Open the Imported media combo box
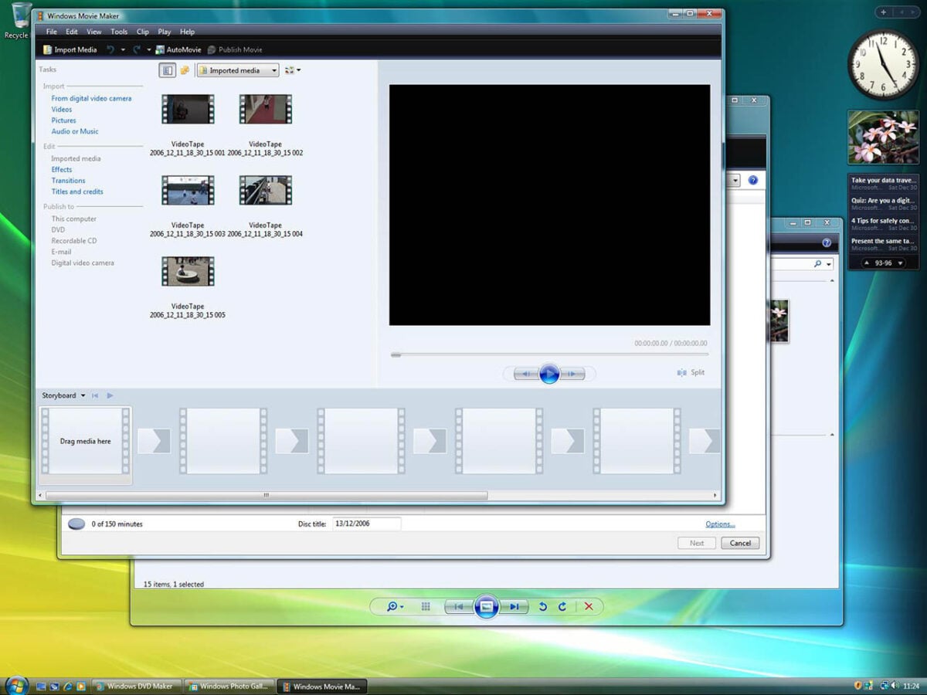Image resolution: width=927 pixels, height=695 pixels. [x=237, y=70]
